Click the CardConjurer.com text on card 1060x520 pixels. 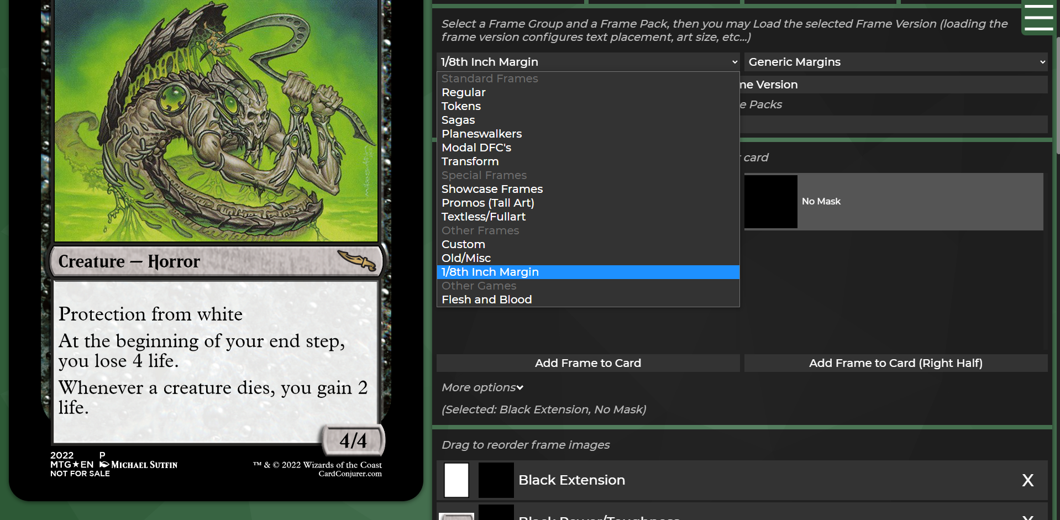350,474
